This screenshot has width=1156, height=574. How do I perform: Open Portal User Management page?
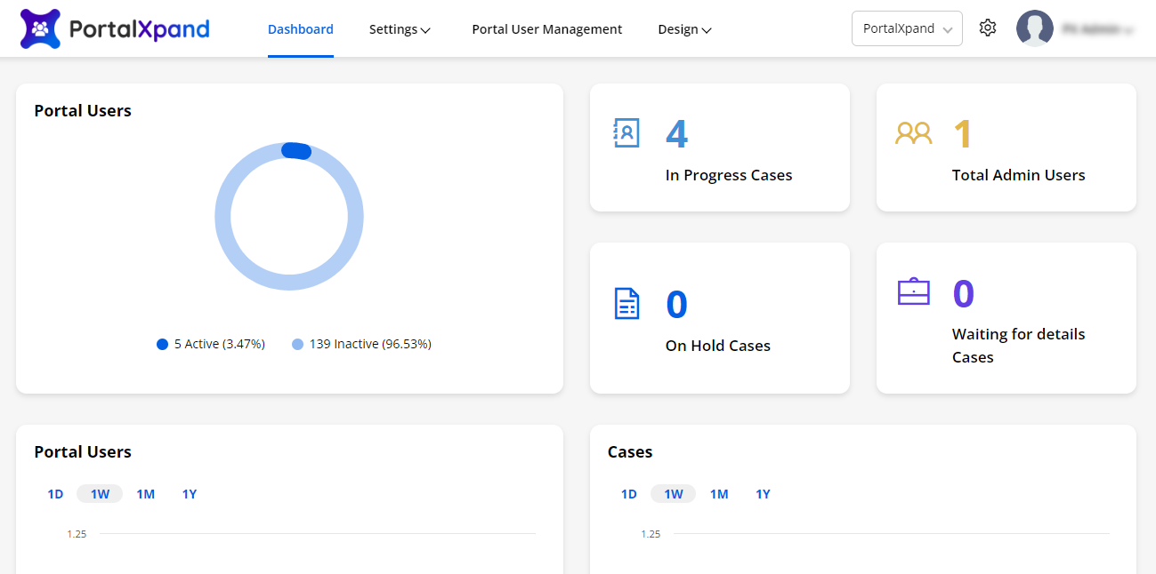[546, 29]
